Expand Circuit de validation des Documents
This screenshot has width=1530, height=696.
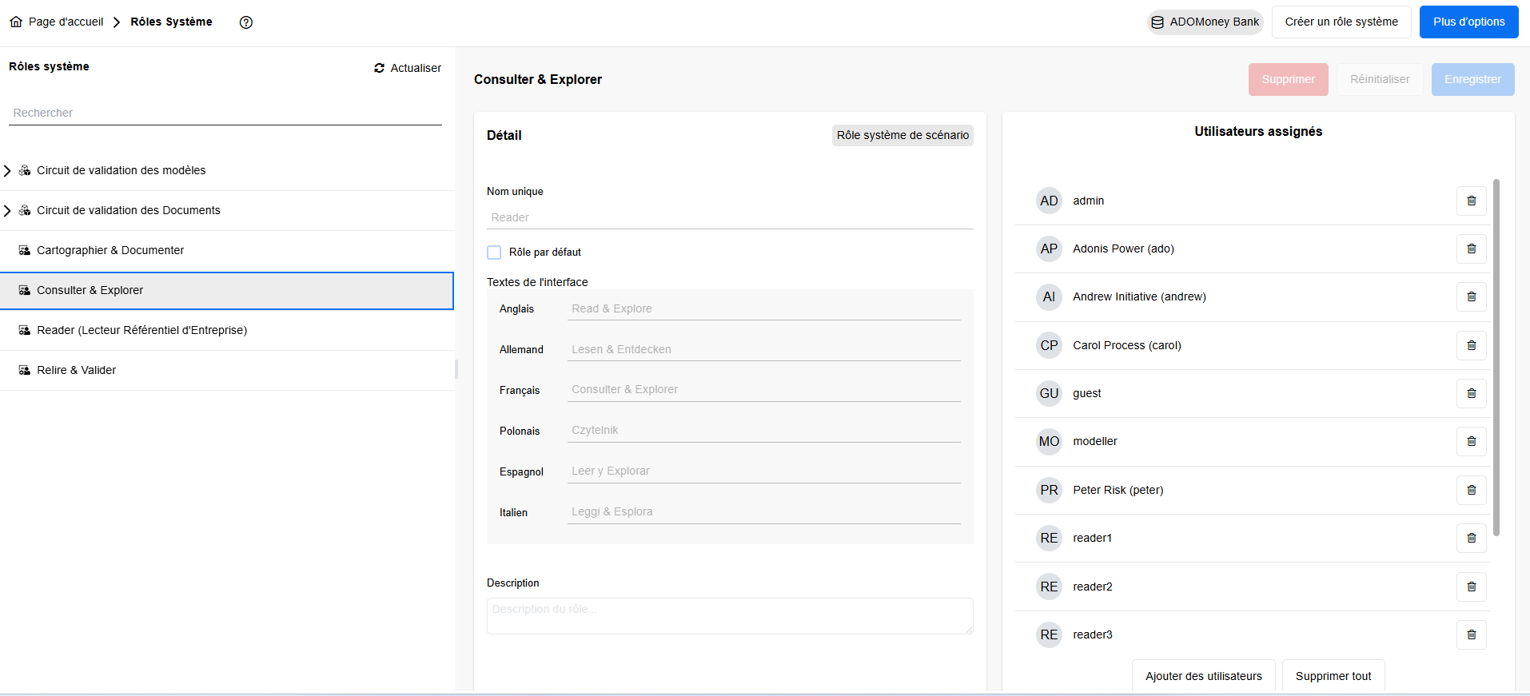point(7,210)
